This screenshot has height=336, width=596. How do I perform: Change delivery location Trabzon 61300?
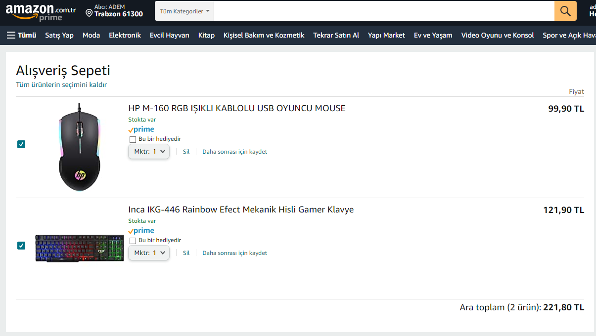coord(114,10)
